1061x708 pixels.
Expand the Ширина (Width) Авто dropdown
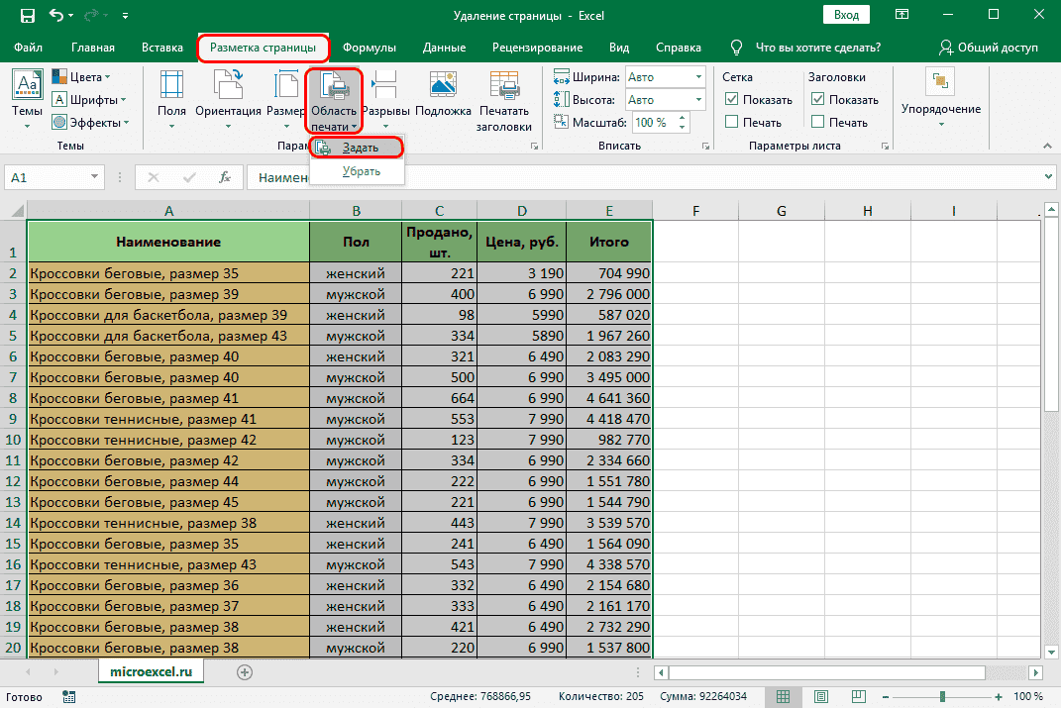699,77
